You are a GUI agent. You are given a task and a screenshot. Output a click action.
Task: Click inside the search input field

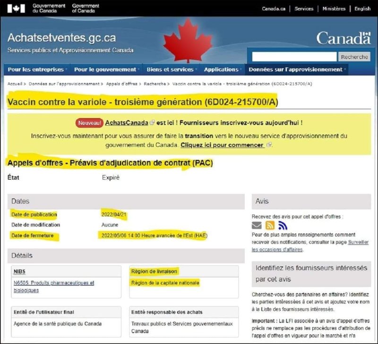pos(294,57)
